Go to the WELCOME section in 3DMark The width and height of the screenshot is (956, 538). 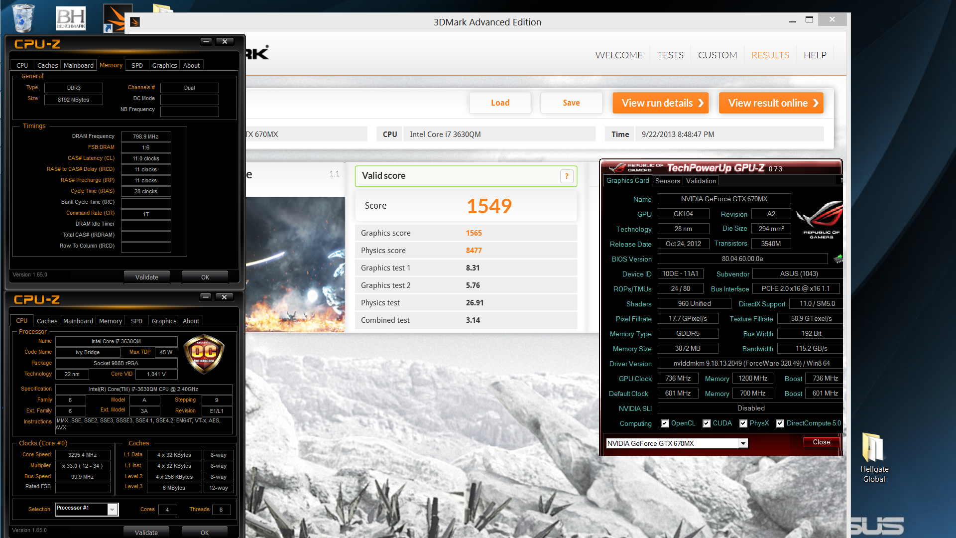coord(619,55)
